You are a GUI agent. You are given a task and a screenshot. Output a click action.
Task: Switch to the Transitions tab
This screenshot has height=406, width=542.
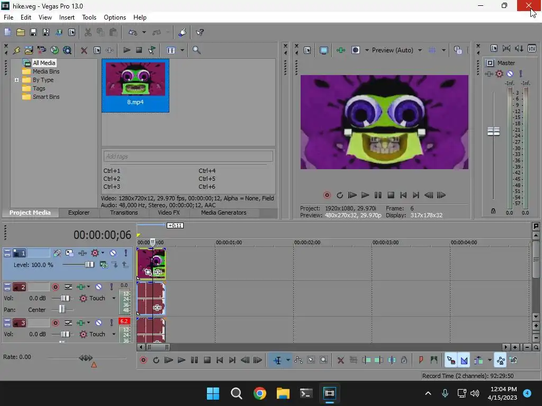coord(124,213)
